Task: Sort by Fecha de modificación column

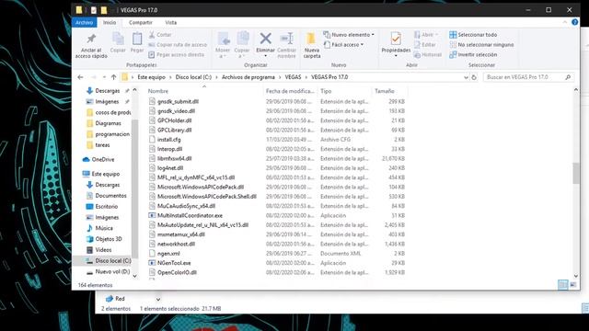Action: (290, 91)
